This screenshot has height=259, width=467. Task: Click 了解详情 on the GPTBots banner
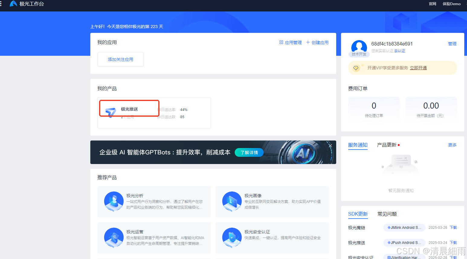tap(249, 153)
